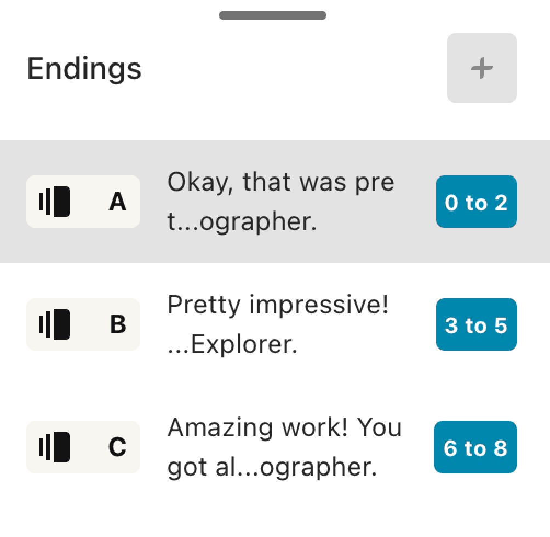The image size is (550, 537).
Task: Click the plus icon to add ending
Action: [482, 68]
